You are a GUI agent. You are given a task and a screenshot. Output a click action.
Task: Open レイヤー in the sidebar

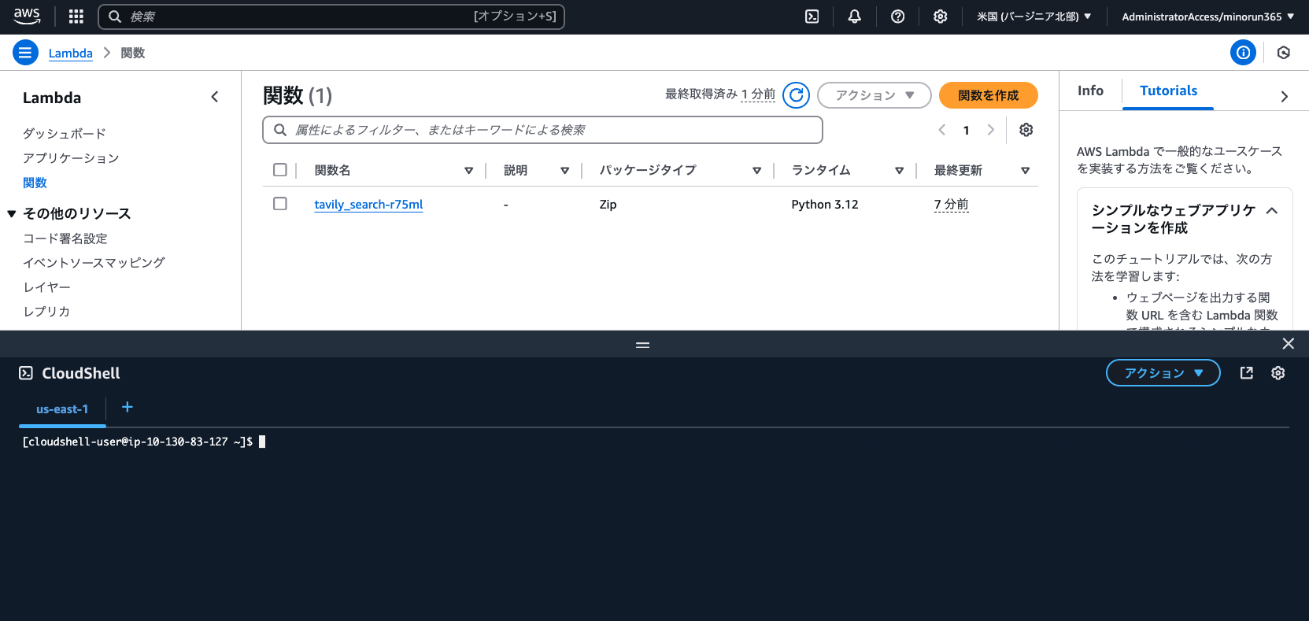point(47,287)
